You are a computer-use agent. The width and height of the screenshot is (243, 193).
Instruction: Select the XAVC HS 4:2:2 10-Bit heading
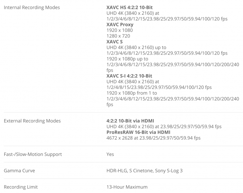coord(129,7)
